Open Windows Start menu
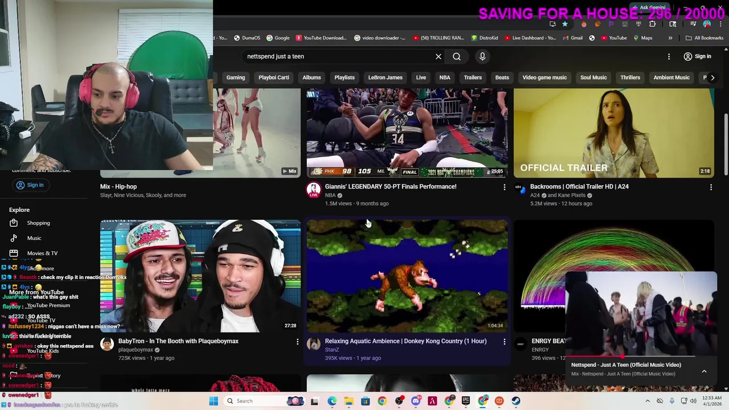 point(214,401)
